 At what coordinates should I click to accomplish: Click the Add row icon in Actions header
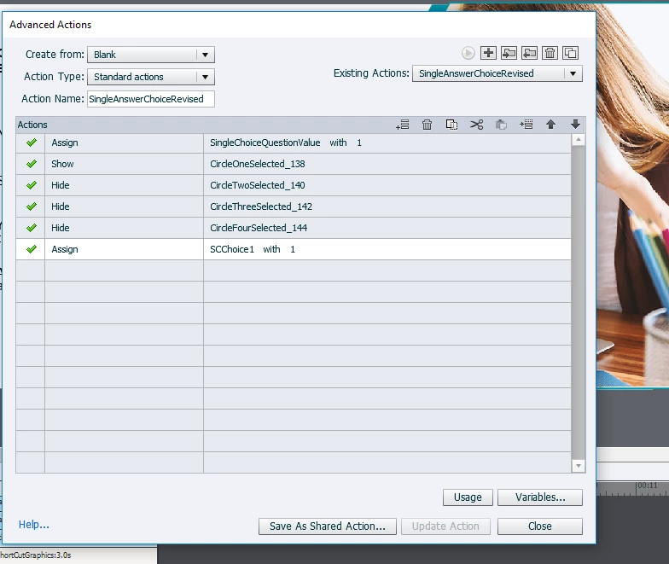click(403, 125)
